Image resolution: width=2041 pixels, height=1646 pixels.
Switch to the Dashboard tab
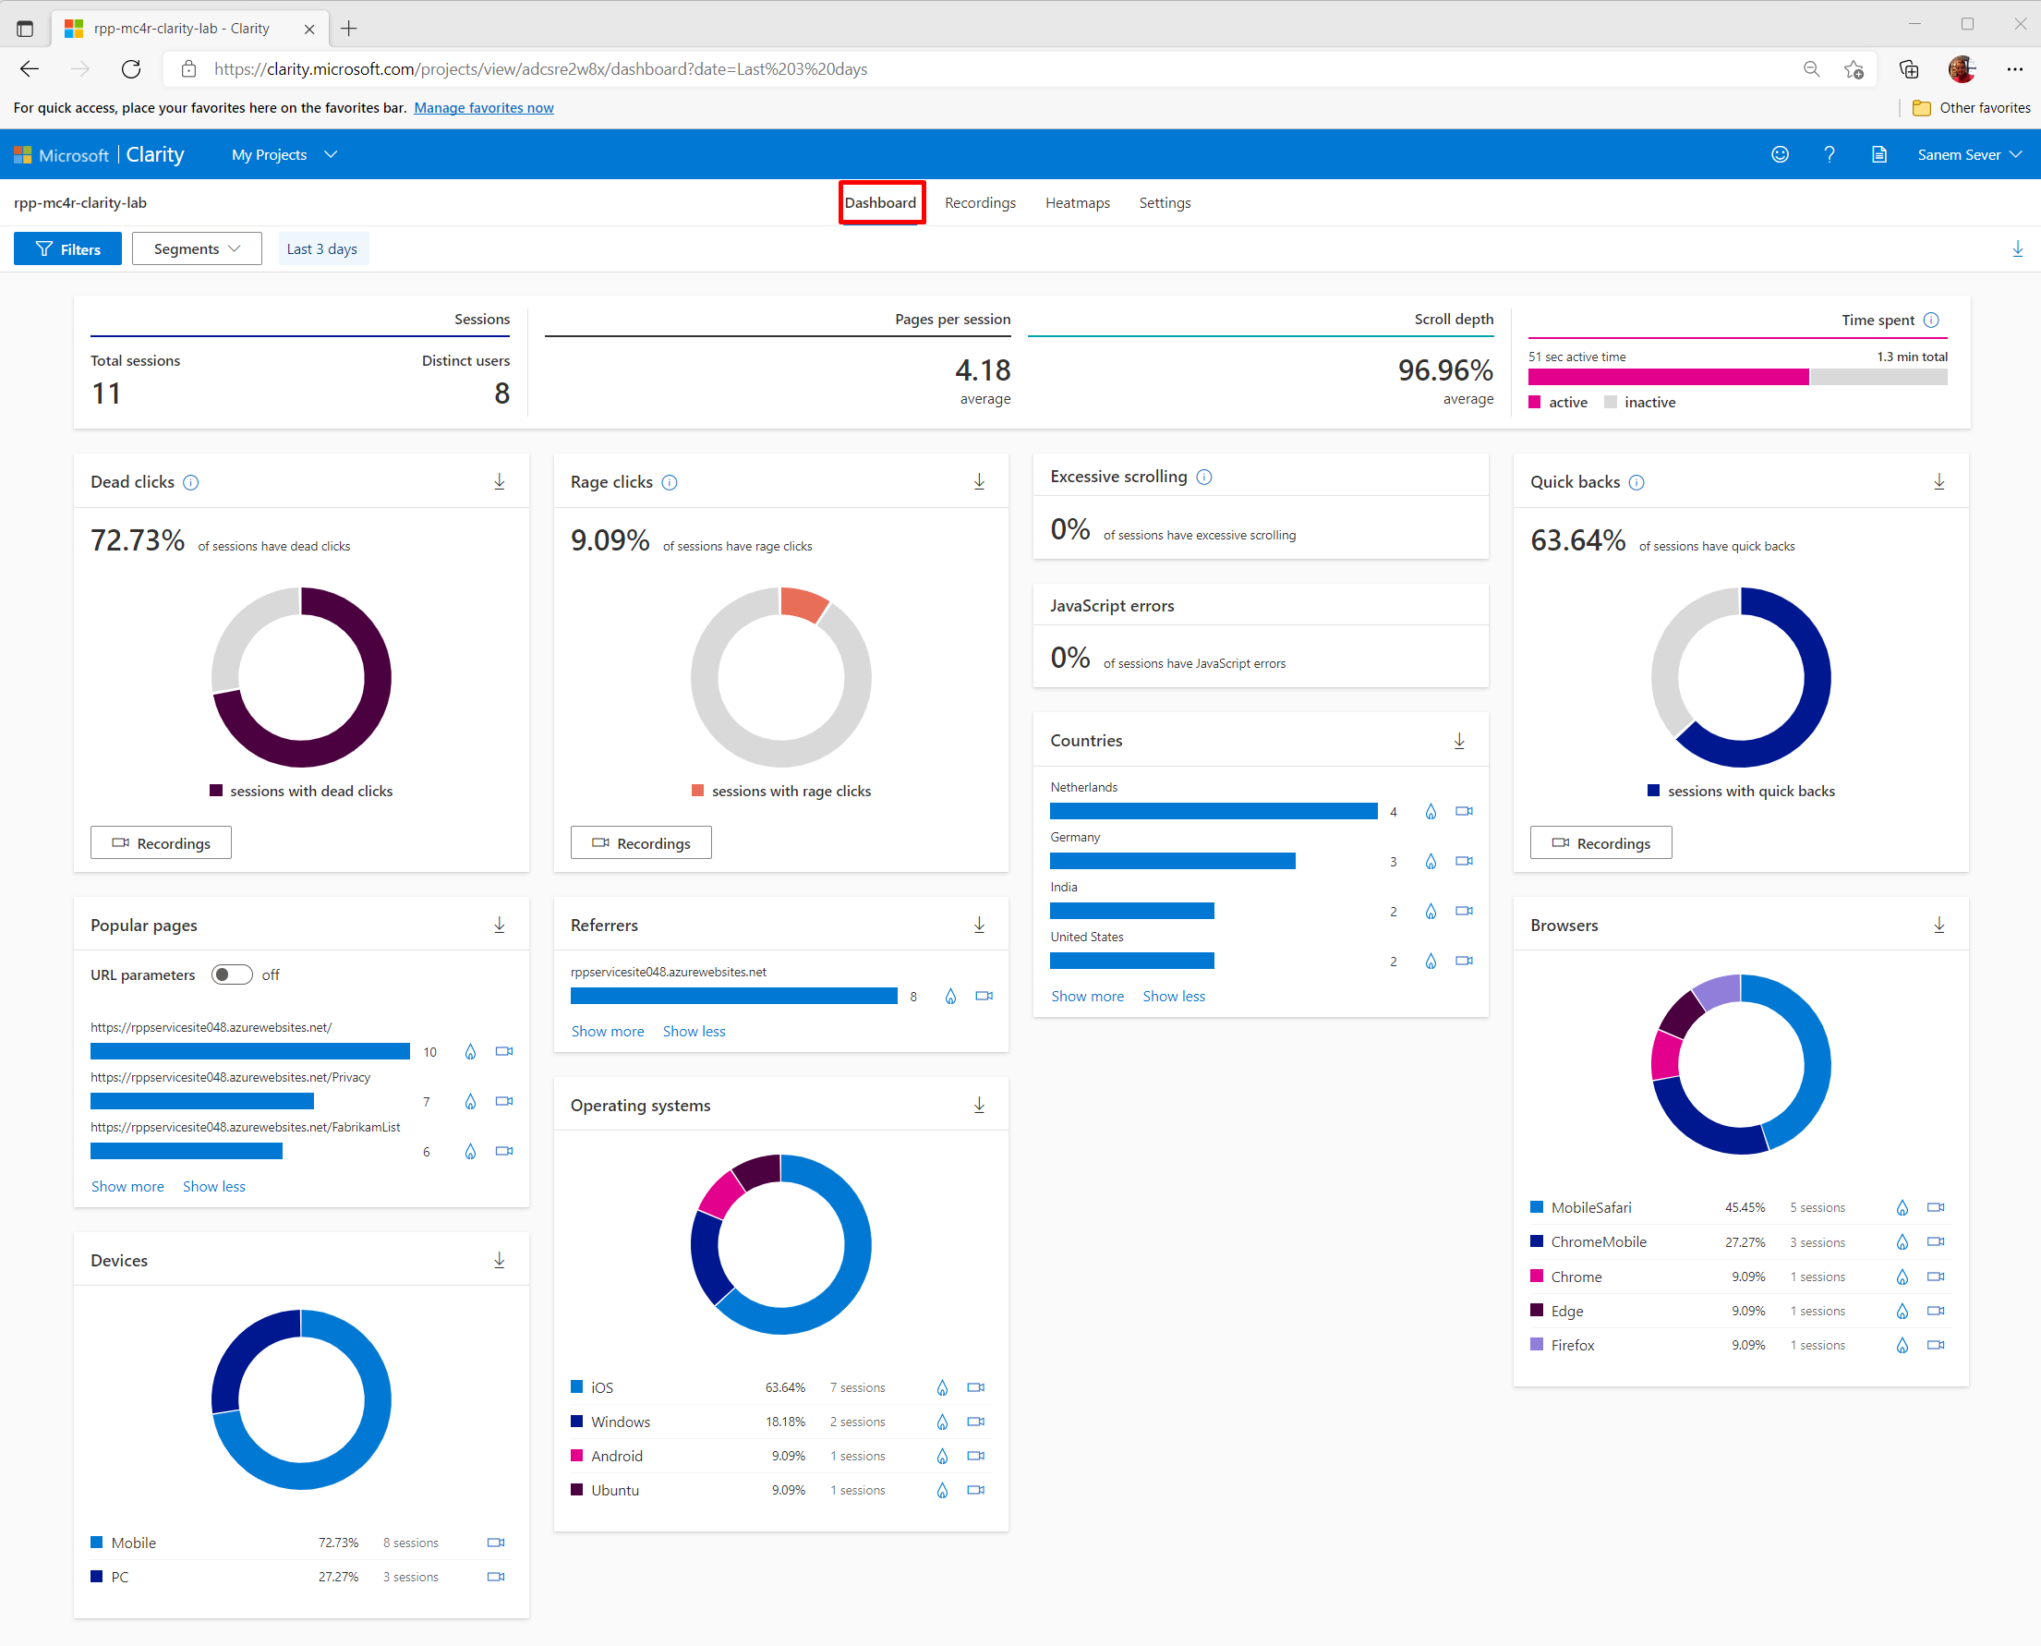click(881, 203)
